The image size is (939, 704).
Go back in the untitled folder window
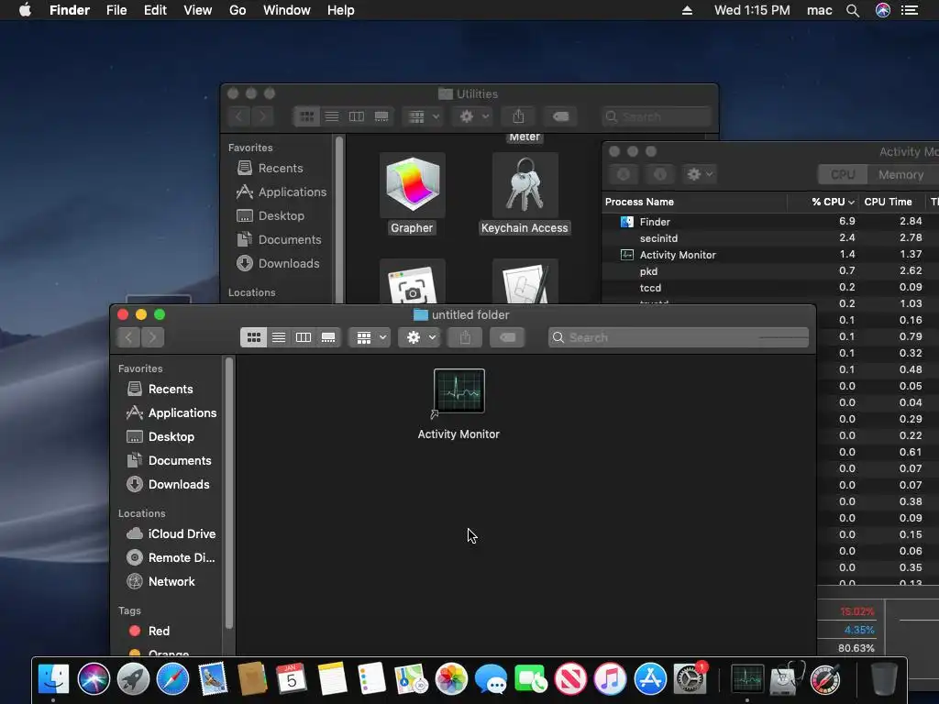[x=128, y=337]
